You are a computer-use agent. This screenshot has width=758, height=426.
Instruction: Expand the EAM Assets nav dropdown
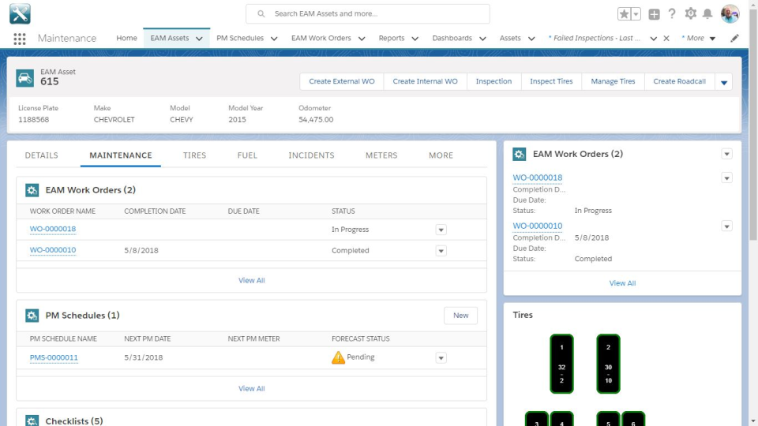click(199, 39)
